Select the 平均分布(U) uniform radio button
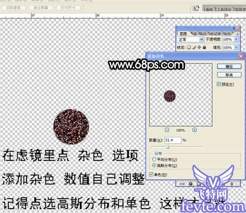 (154, 159)
